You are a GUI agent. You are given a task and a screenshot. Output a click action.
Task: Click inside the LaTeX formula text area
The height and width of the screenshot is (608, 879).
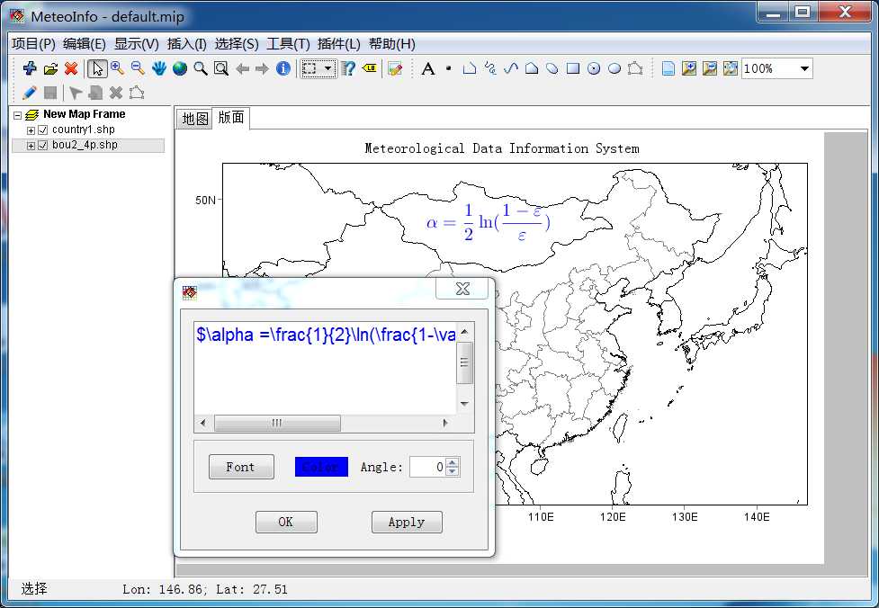click(x=325, y=368)
